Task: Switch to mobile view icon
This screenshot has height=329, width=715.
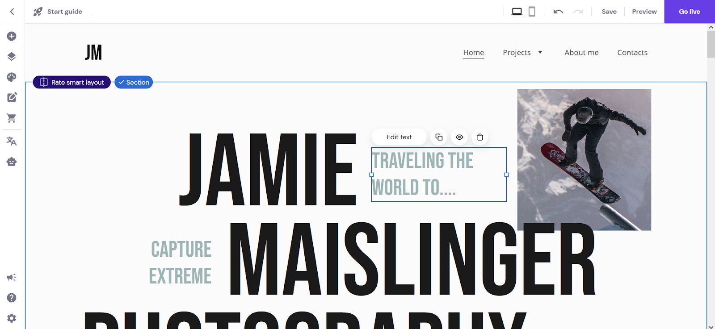Action: click(x=532, y=12)
